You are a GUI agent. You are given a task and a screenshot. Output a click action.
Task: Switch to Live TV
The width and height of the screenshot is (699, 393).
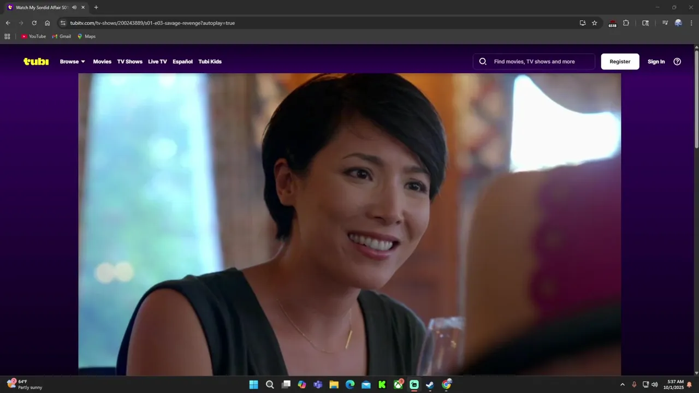point(157,62)
